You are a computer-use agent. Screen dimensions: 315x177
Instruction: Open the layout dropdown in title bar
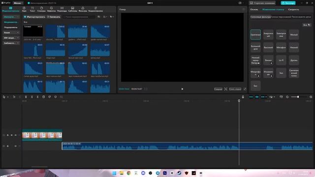(x=241, y=3)
